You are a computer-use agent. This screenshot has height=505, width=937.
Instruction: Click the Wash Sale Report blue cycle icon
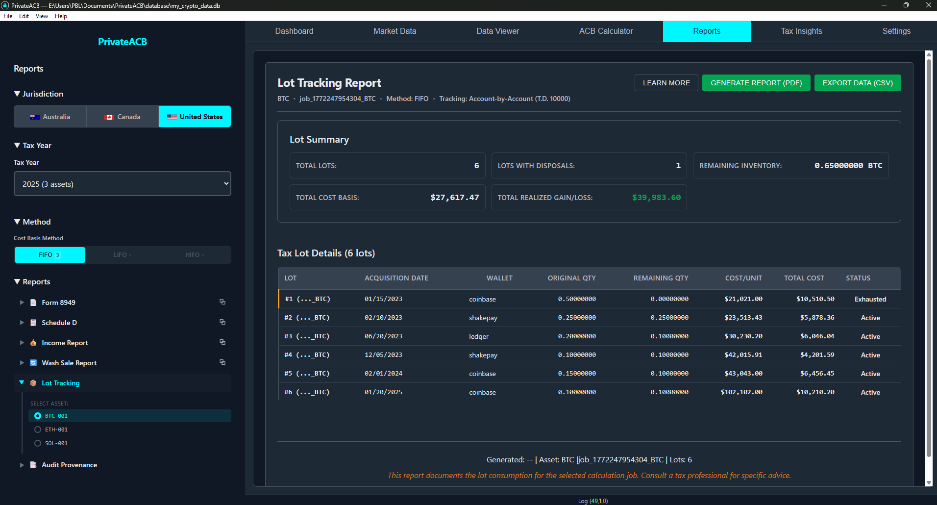click(x=33, y=362)
